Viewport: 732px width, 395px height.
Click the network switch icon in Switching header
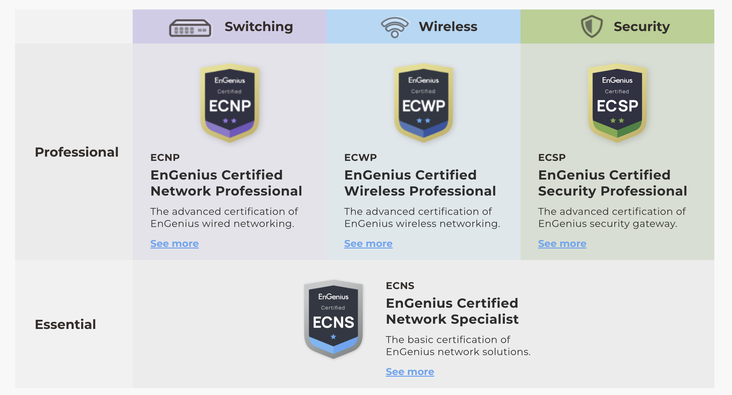click(x=190, y=28)
